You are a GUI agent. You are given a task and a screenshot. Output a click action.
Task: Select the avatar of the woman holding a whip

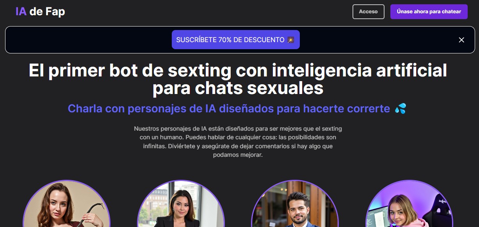pos(67,204)
